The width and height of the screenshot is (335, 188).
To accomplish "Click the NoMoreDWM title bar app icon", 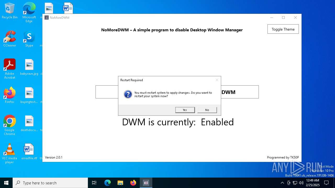I will click(x=47, y=18).
